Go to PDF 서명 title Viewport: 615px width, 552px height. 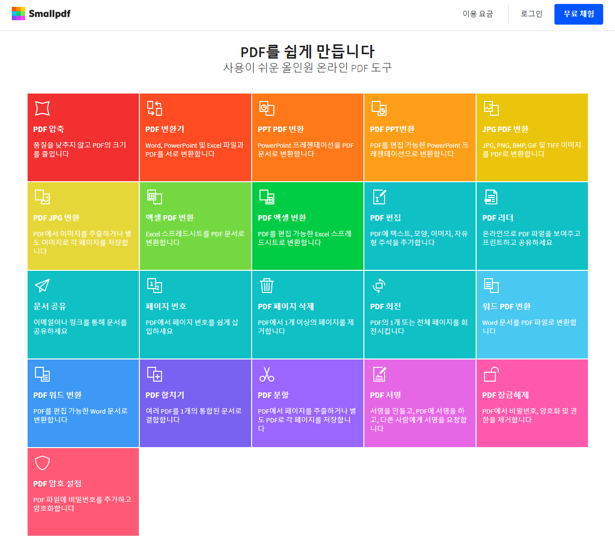[x=386, y=395]
